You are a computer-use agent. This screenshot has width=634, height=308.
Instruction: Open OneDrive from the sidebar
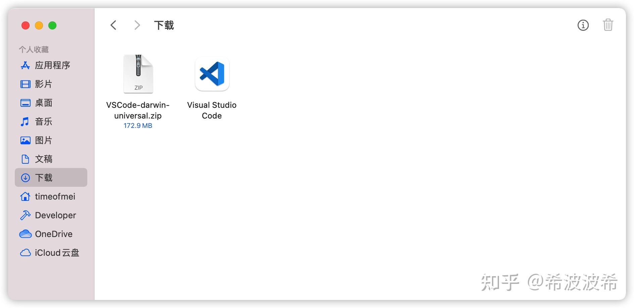[54, 234]
